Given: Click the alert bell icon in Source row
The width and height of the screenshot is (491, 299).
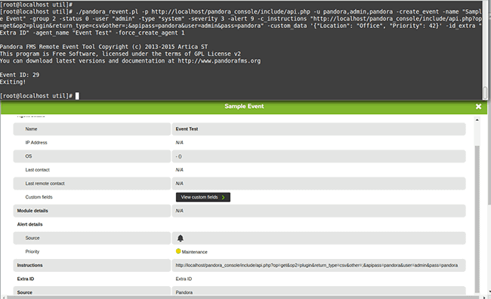Looking at the screenshot, I should pos(181,239).
